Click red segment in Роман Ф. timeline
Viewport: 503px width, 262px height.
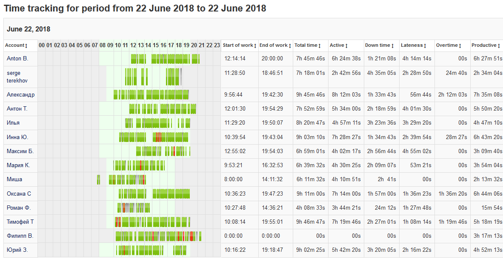[124, 208]
